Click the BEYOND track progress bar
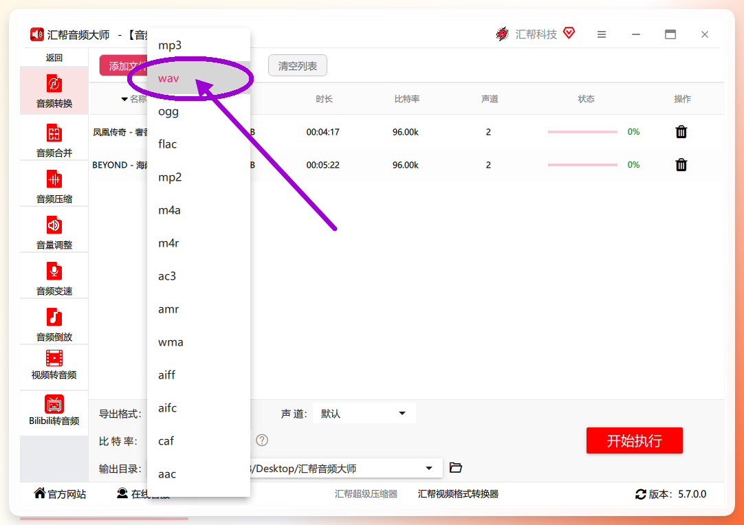 [x=582, y=164]
